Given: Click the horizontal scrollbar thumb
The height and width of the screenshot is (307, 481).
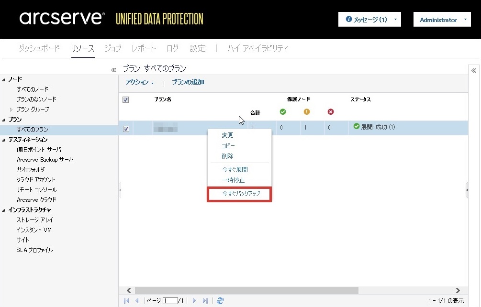Looking at the screenshot, I should [246, 290].
